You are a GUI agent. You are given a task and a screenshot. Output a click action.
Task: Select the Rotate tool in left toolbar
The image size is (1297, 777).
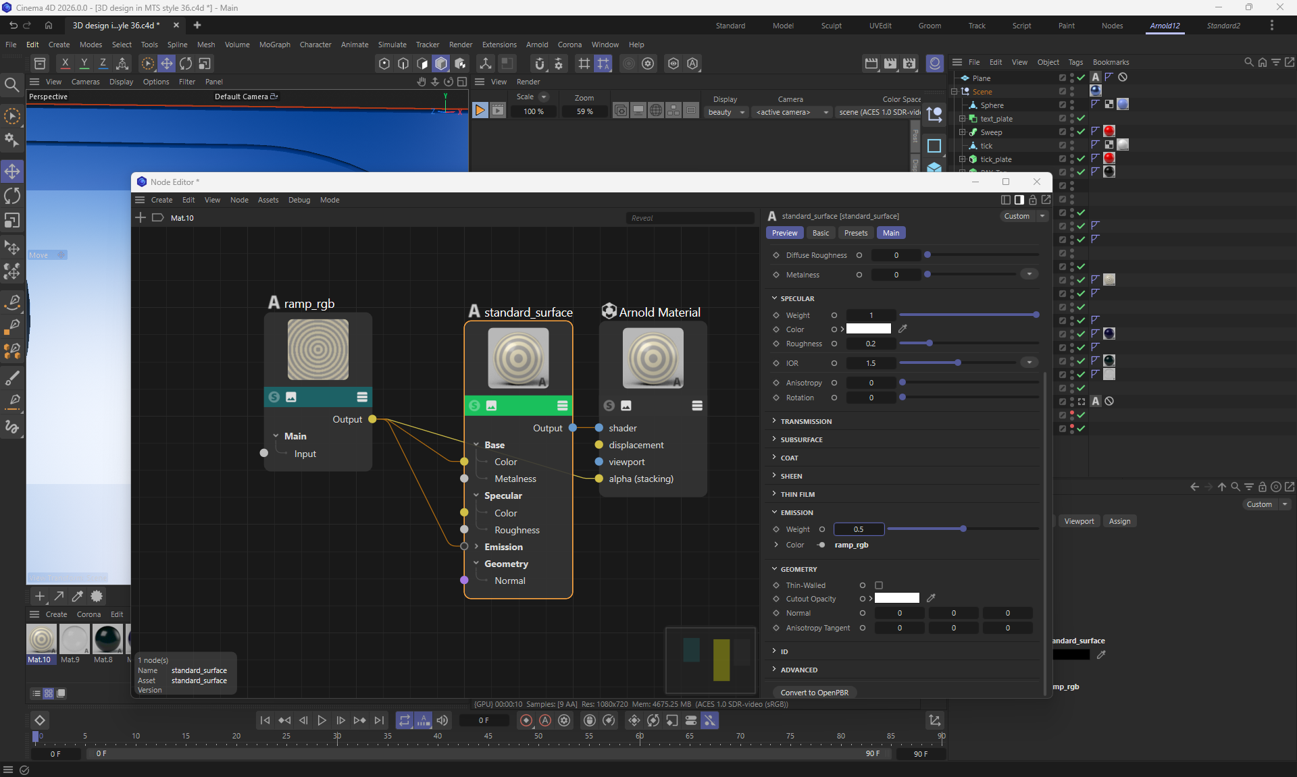12,196
